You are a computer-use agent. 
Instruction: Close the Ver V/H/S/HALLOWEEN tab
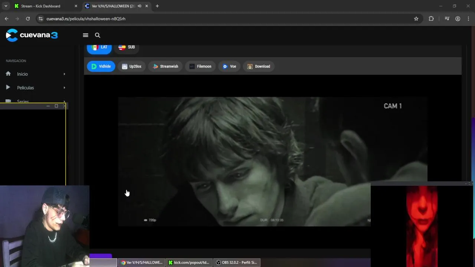point(147,6)
